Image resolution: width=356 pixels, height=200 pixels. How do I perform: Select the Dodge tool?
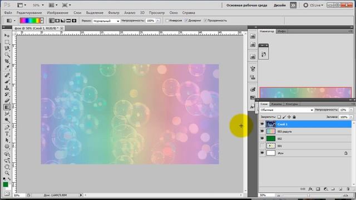pos(7,120)
